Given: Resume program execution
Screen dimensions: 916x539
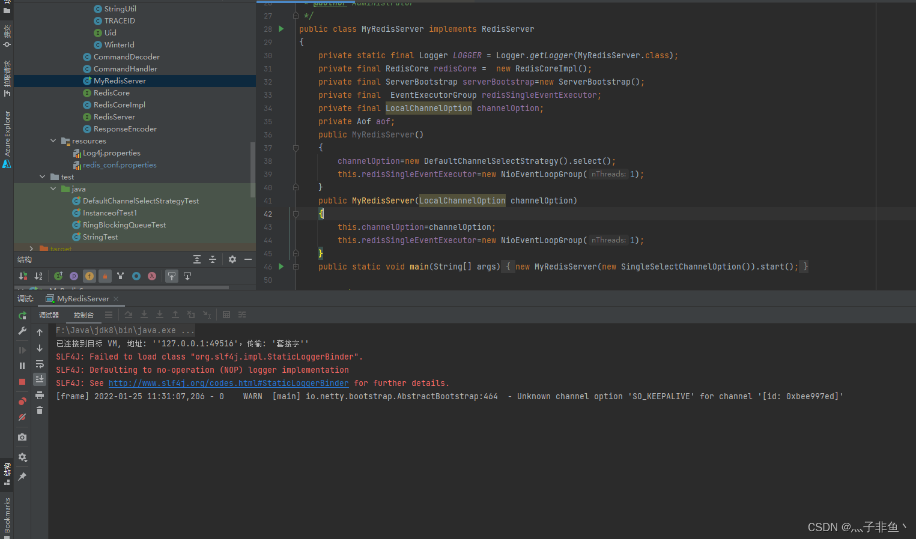Looking at the screenshot, I should click(22, 350).
